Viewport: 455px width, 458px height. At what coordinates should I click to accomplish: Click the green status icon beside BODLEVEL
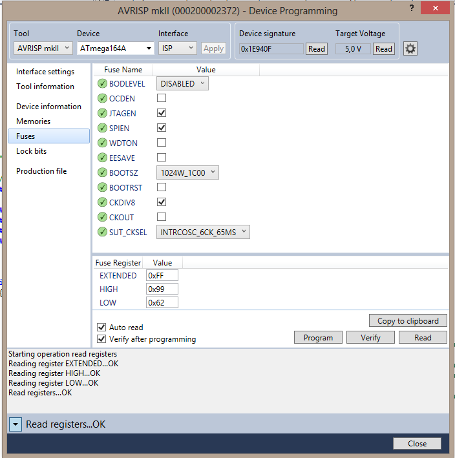pyautogui.click(x=102, y=83)
